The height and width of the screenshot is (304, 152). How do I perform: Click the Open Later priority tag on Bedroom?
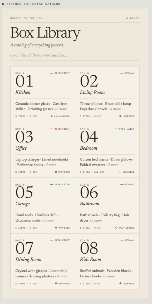124,129
